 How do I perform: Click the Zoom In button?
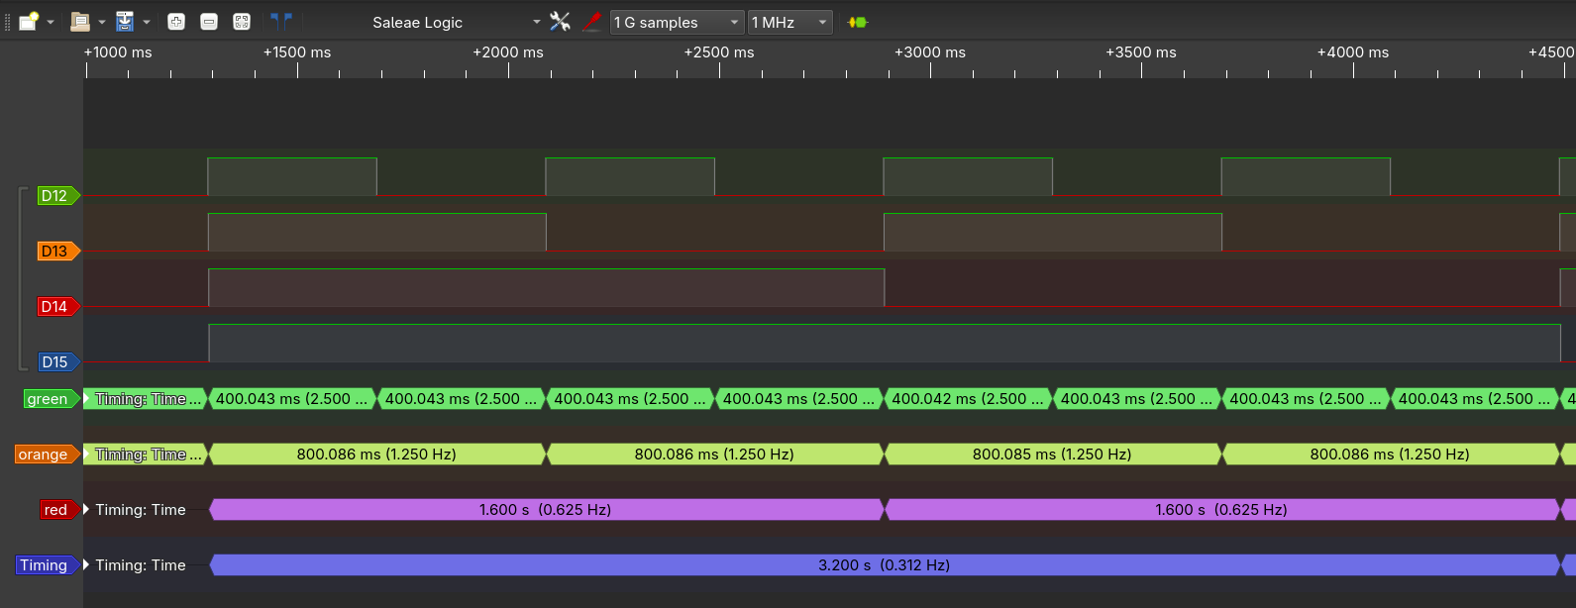pyautogui.click(x=176, y=22)
